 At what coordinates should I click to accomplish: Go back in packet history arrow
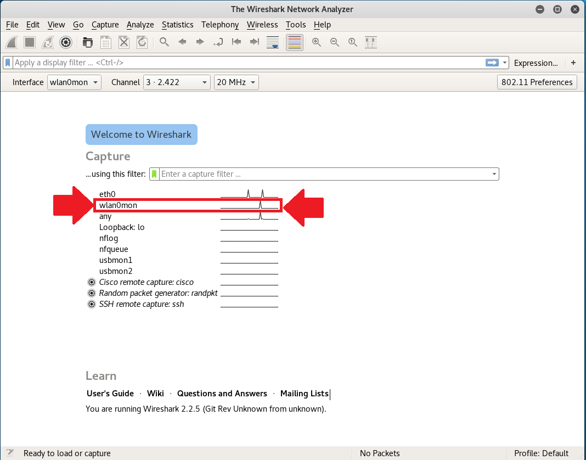point(182,42)
